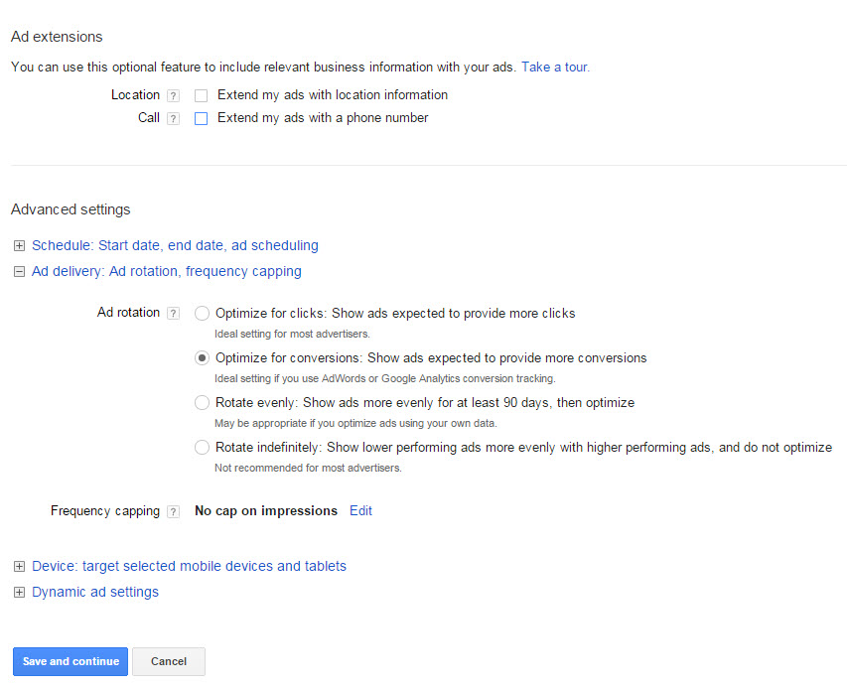Open the Ad rotation help tooltip icon
Image resolution: width=847 pixels, height=688 pixels.
[173, 314]
